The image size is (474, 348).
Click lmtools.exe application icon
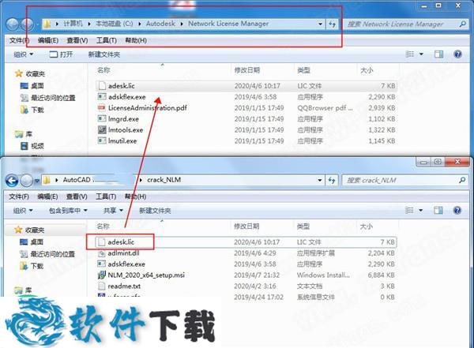point(102,130)
